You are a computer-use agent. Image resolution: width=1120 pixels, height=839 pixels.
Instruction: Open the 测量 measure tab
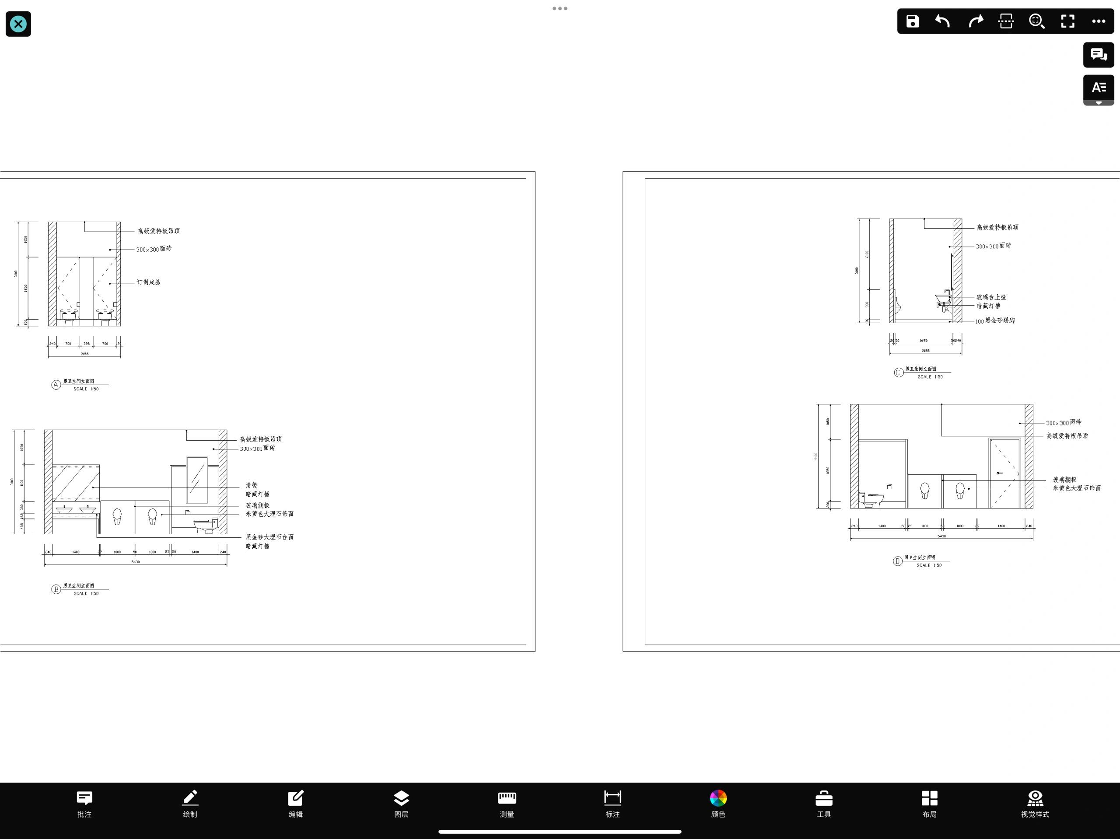(507, 804)
